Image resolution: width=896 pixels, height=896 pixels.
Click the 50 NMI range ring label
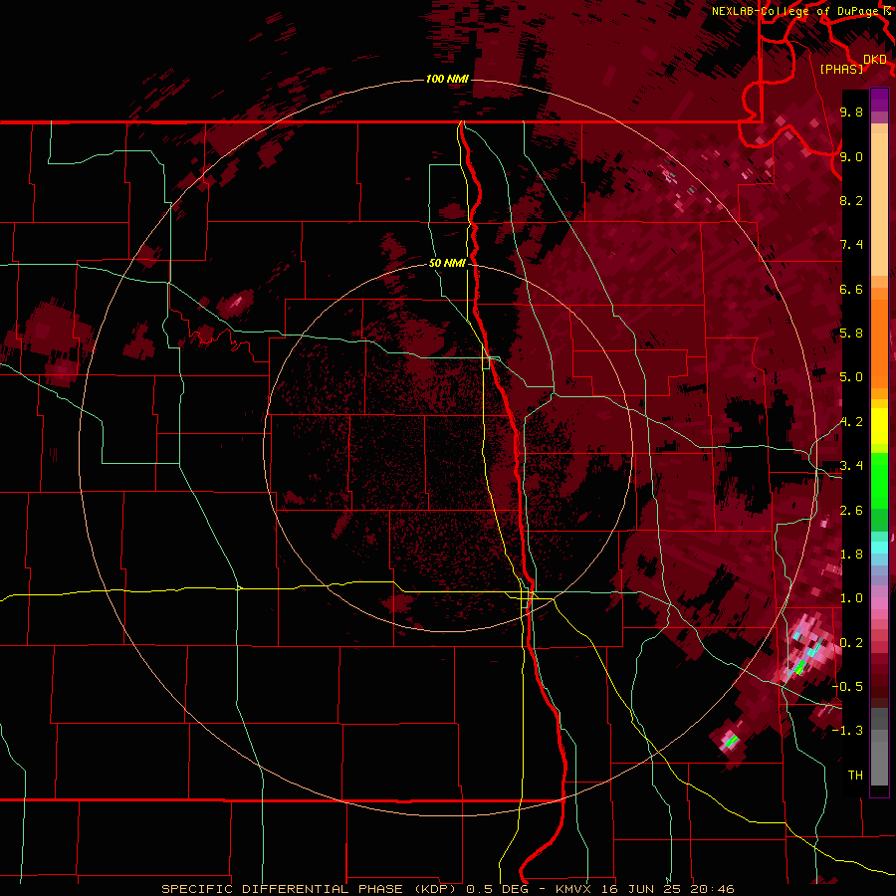pyautogui.click(x=447, y=263)
